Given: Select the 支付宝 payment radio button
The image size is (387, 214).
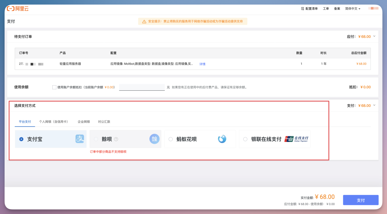Looking at the screenshot, I should 21,139.
